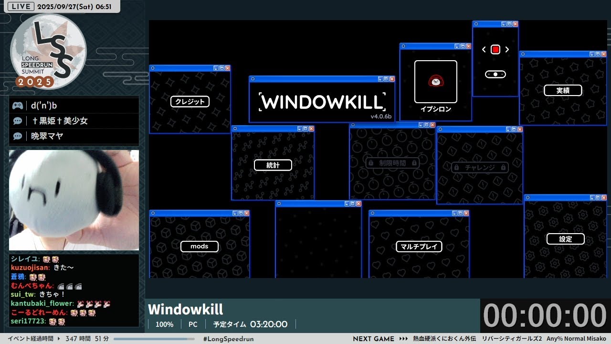Maximize the 実績 window
This screenshot has height=344, width=611.
(x=598, y=54)
